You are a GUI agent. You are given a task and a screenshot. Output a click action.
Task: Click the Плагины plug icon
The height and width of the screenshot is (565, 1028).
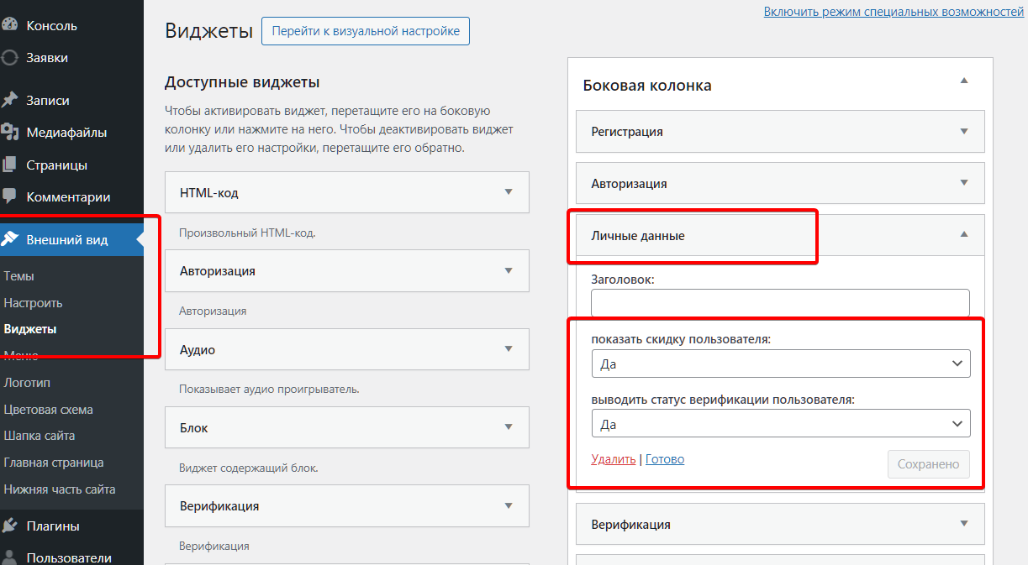pyautogui.click(x=10, y=526)
